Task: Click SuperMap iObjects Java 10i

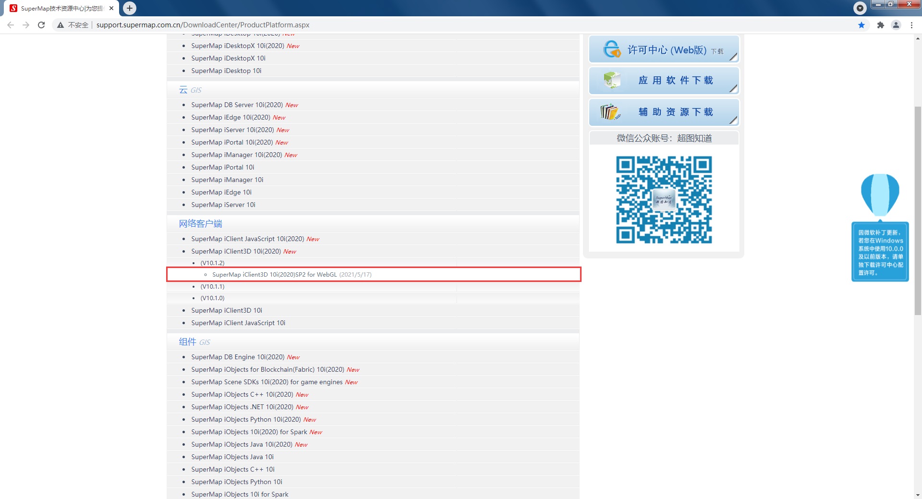Action: coord(232,457)
